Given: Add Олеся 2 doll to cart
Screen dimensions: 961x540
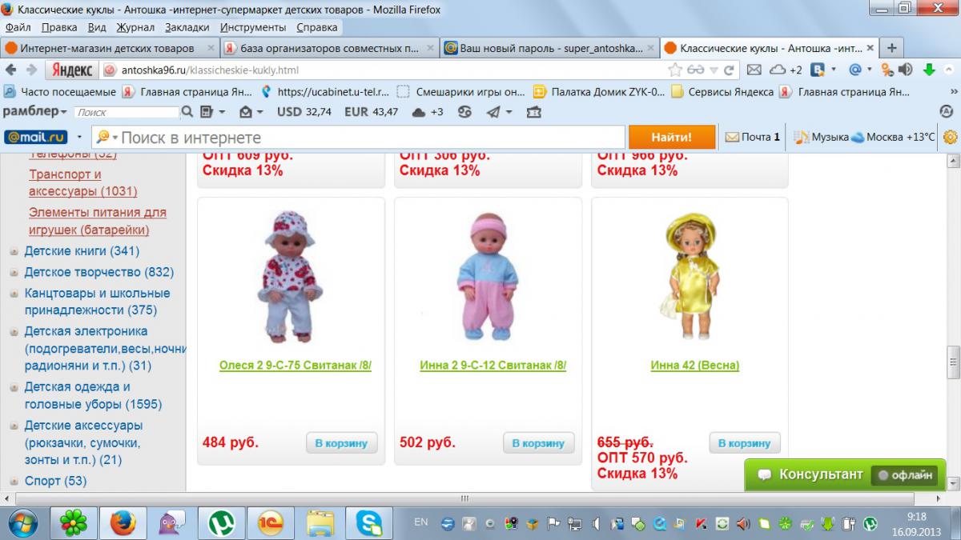Looking at the screenshot, I should 341,443.
